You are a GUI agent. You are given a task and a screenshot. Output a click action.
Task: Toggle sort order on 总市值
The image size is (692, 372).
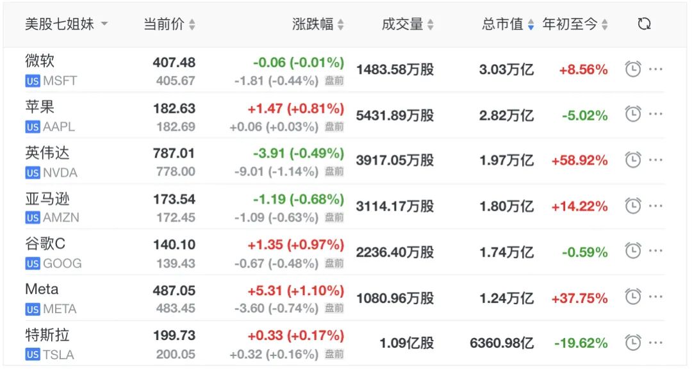[x=508, y=24]
